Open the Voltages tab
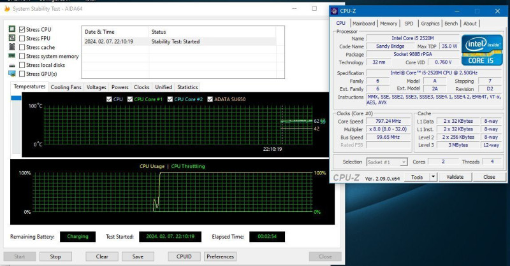Image resolution: width=510 pixels, height=266 pixels. 96,87
